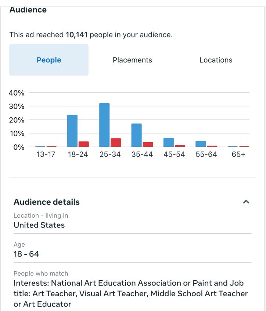Viewport: 266px width, 311px height.
Task: Click the blue 55-64 bar
Action: click(201, 144)
